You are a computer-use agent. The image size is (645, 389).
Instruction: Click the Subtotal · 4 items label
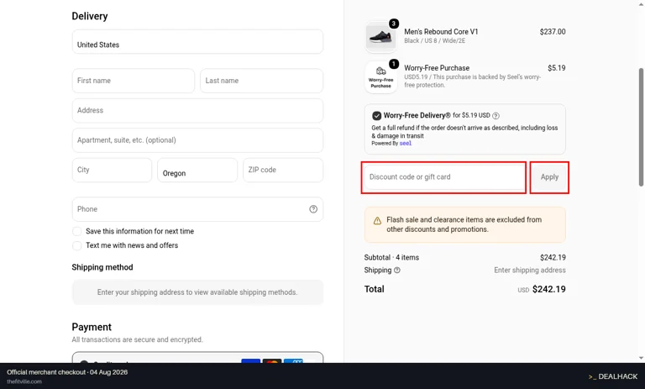tap(391, 258)
